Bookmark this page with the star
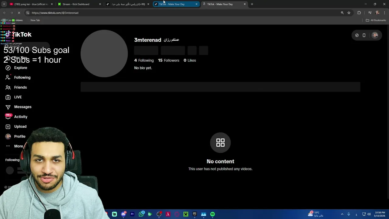 [349, 13]
